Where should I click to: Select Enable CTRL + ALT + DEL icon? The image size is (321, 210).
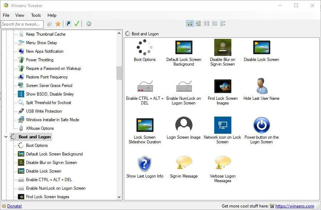pos(145,86)
